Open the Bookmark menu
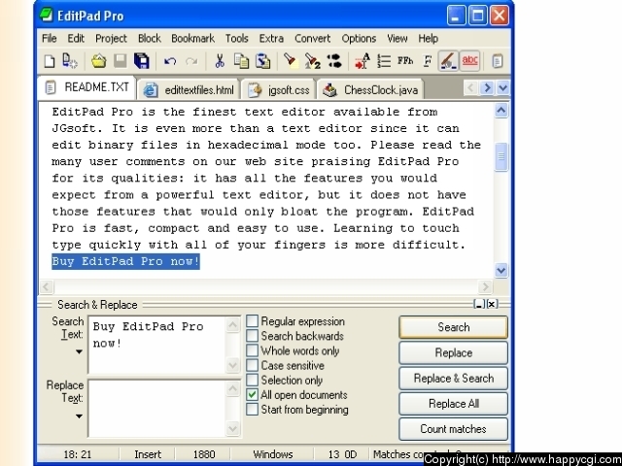Screen dimensions: 622x466 pos(192,39)
